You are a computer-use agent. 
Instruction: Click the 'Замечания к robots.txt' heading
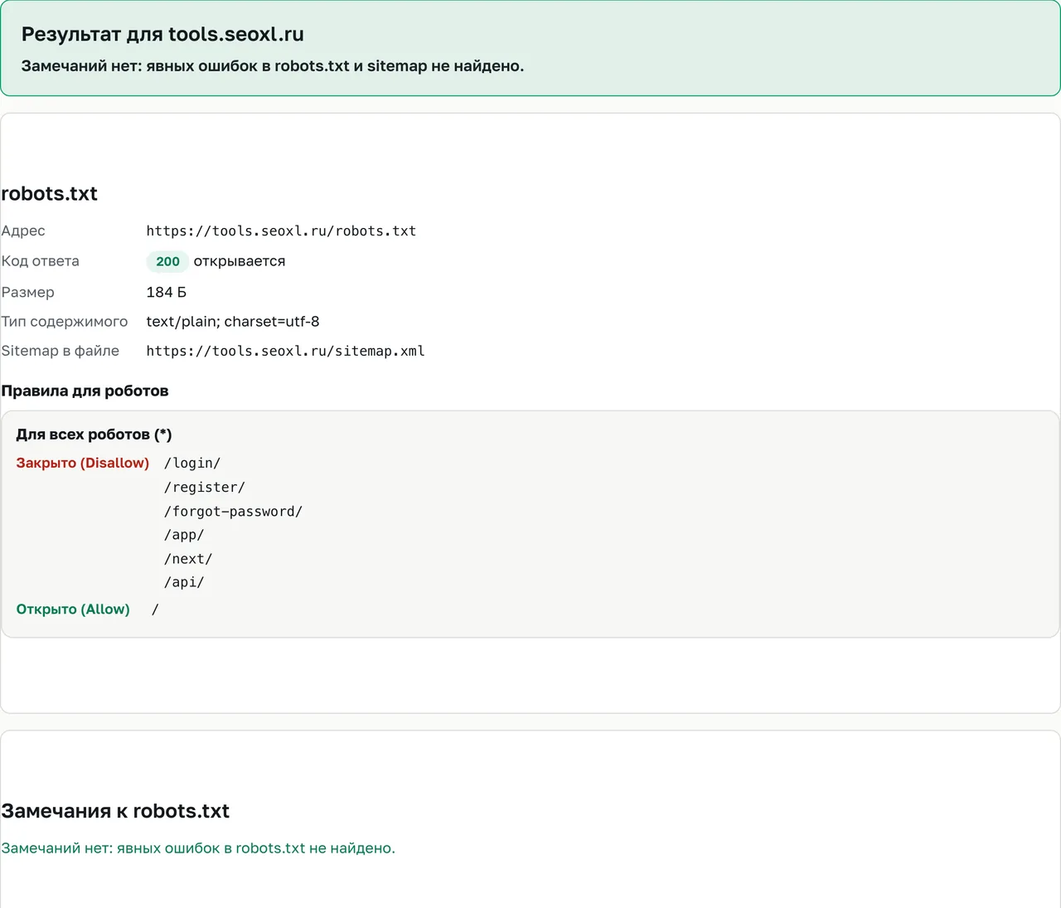[x=115, y=811]
